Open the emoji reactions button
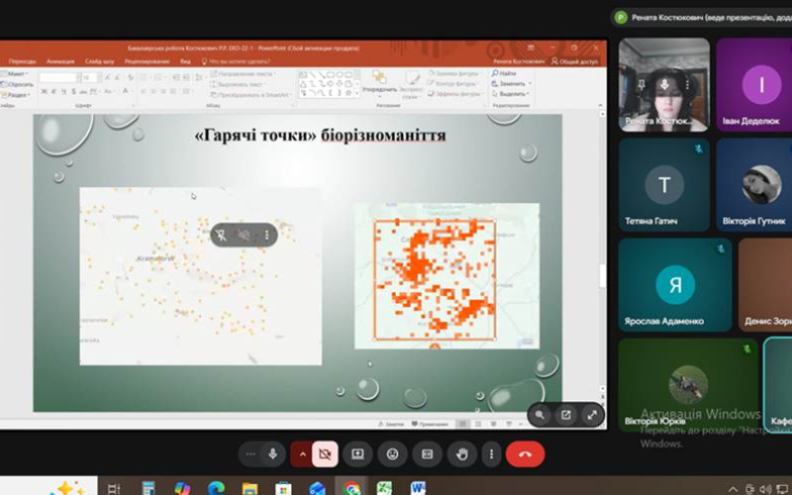792x495 pixels. (392, 454)
